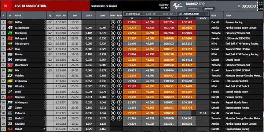Click A.Marquez's number 73 badge
The width and height of the screenshot is (264, 132).
[x=10, y=102]
